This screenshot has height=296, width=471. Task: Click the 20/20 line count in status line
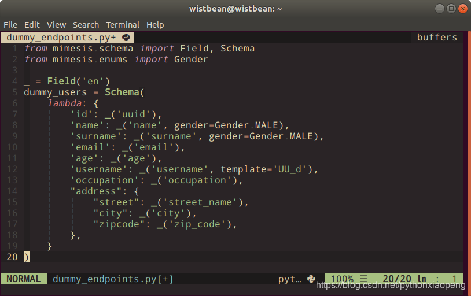click(398, 279)
